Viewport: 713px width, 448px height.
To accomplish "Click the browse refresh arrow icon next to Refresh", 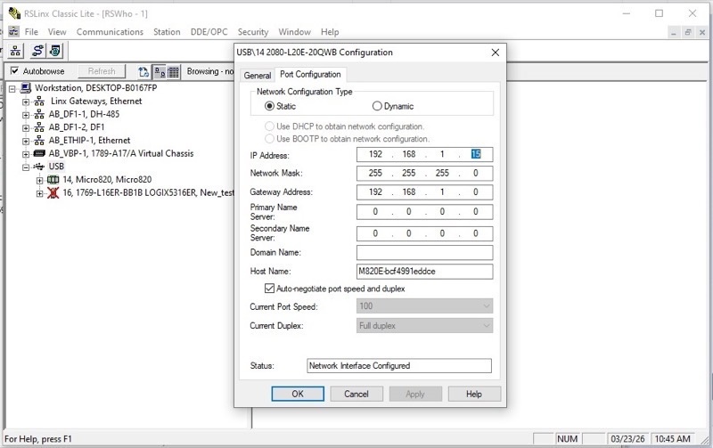I will [x=143, y=72].
